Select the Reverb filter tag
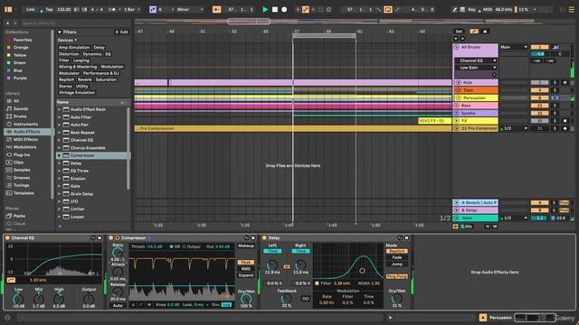Screen dimensions: 579x325 [x=84, y=79]
